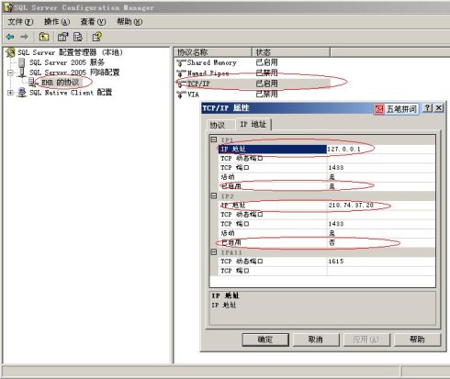Click IP1 TCP 动态端口 value field
450x379 pixels.
[x=381, y=159]
